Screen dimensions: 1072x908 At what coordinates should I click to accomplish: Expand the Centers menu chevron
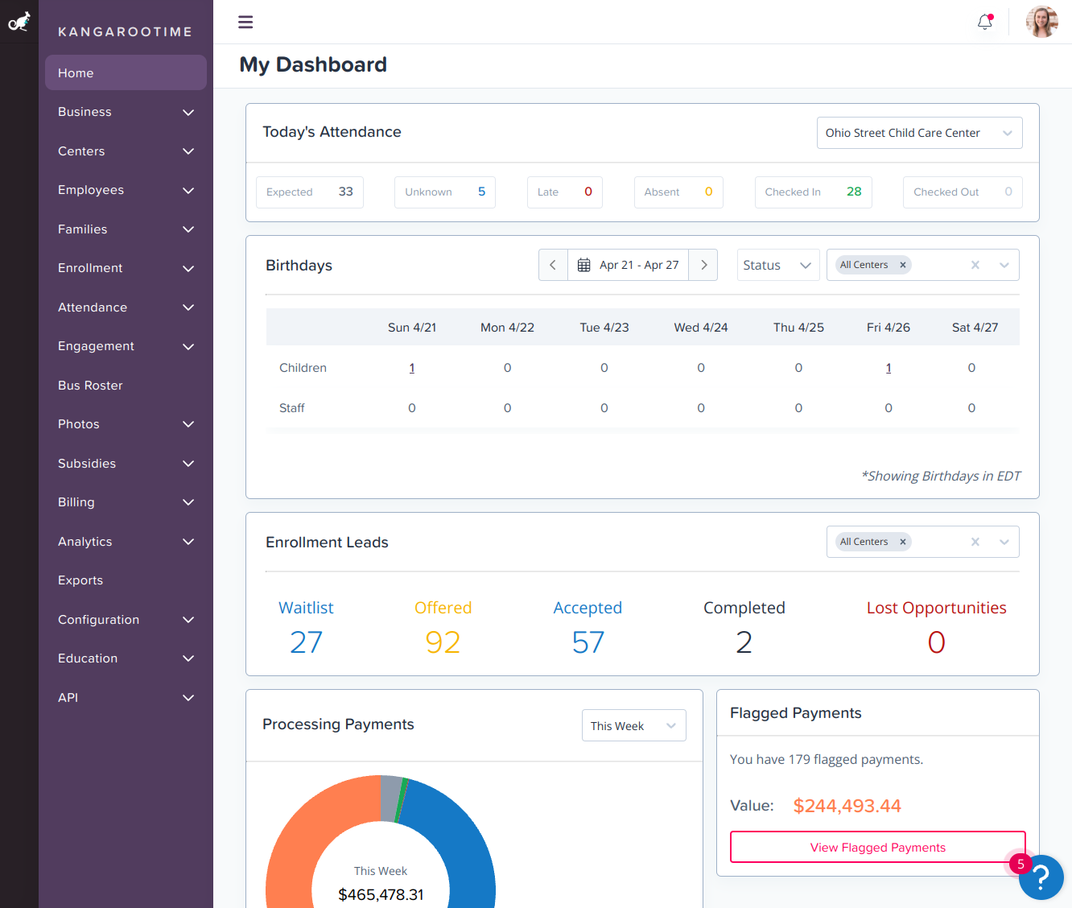188,151
